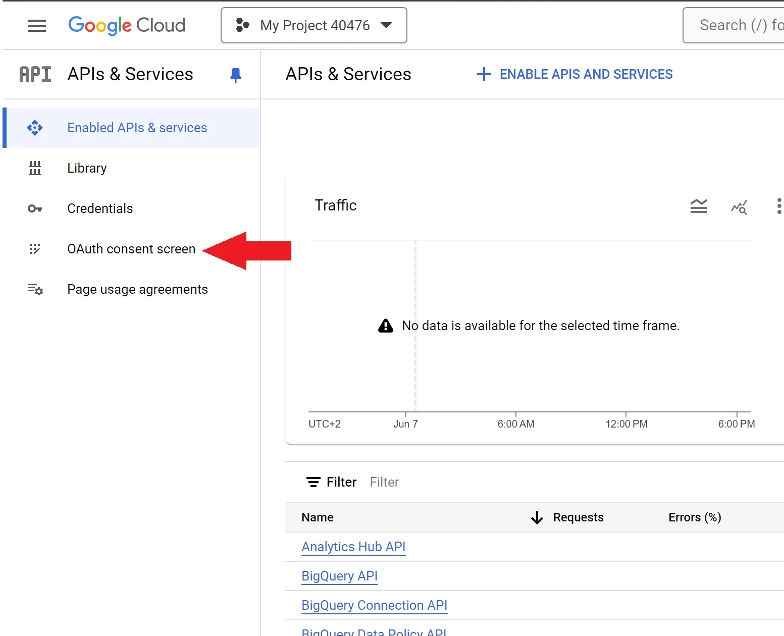Click the Filter list icon

[313, 482]
